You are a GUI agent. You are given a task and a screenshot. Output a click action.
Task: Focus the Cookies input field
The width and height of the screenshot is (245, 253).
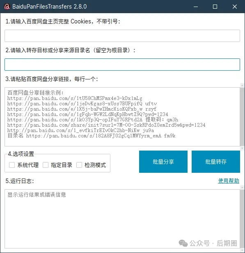tap(122, 36)
